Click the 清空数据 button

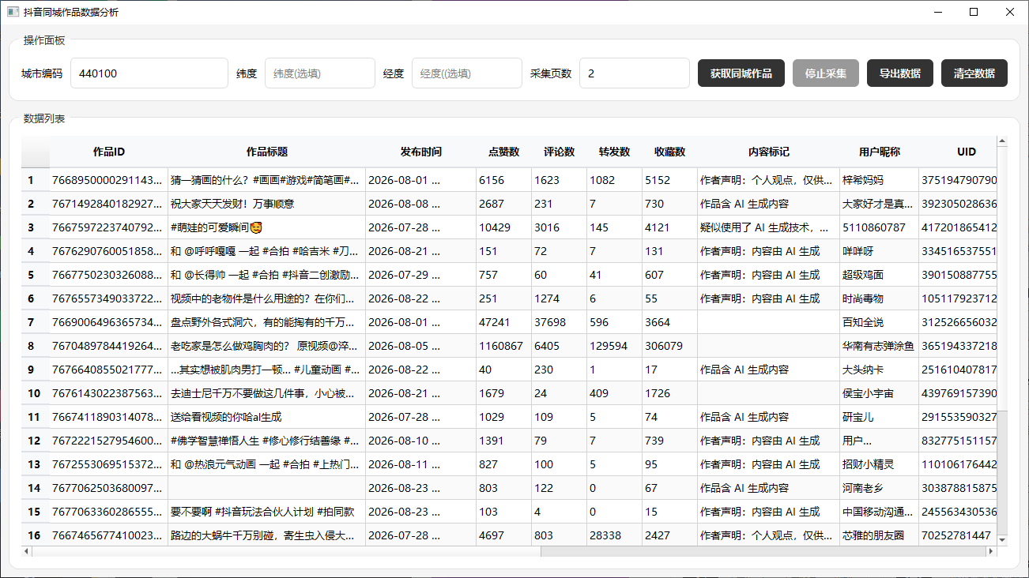(x=974, y=73)
